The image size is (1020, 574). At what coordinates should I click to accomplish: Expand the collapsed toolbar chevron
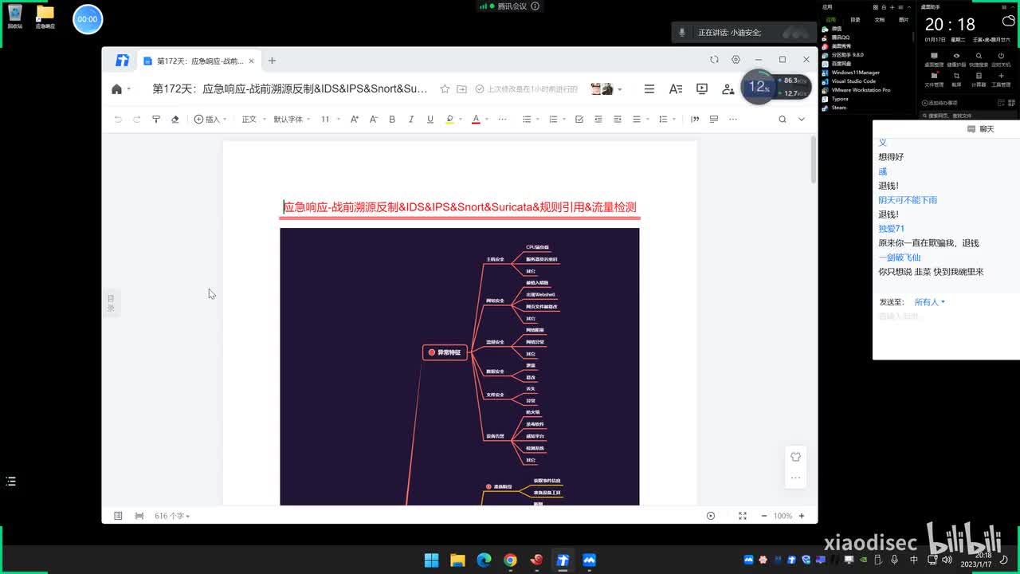pyautogui.click(x=802, y=120)
